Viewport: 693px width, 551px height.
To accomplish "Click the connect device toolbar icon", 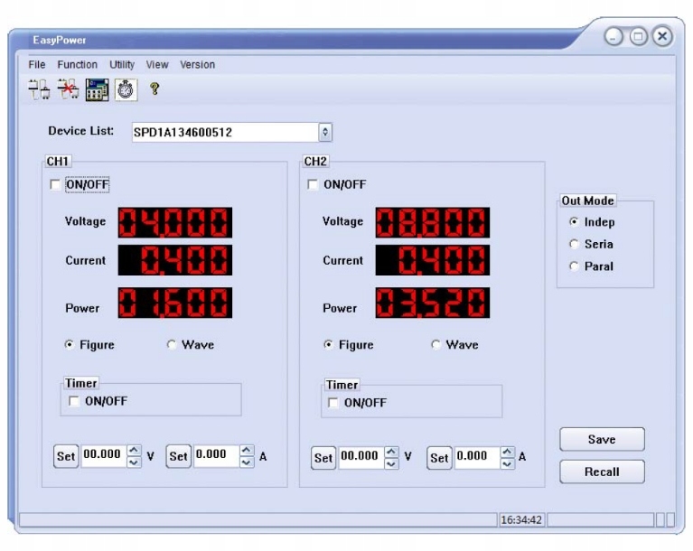I will [x=40, y=89].
